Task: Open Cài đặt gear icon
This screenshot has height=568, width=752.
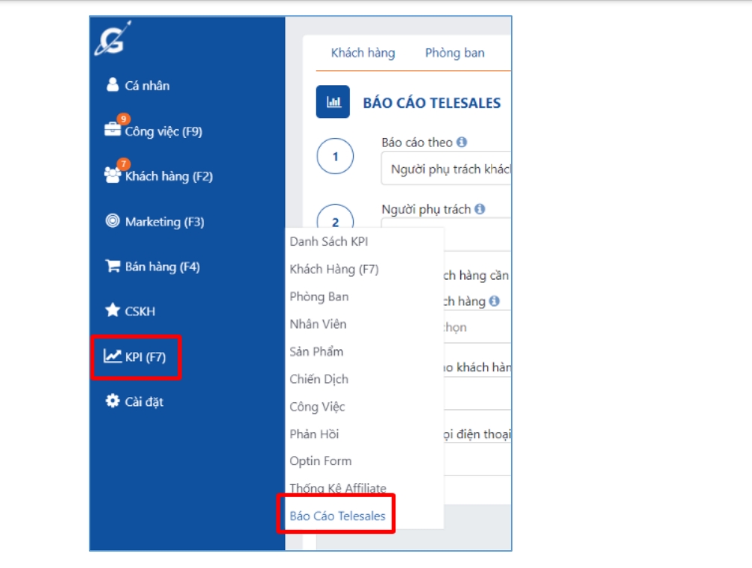Action: tap(113, 402)
